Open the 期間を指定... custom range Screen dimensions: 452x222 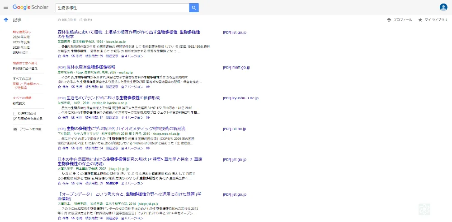[x=22, y=53]
